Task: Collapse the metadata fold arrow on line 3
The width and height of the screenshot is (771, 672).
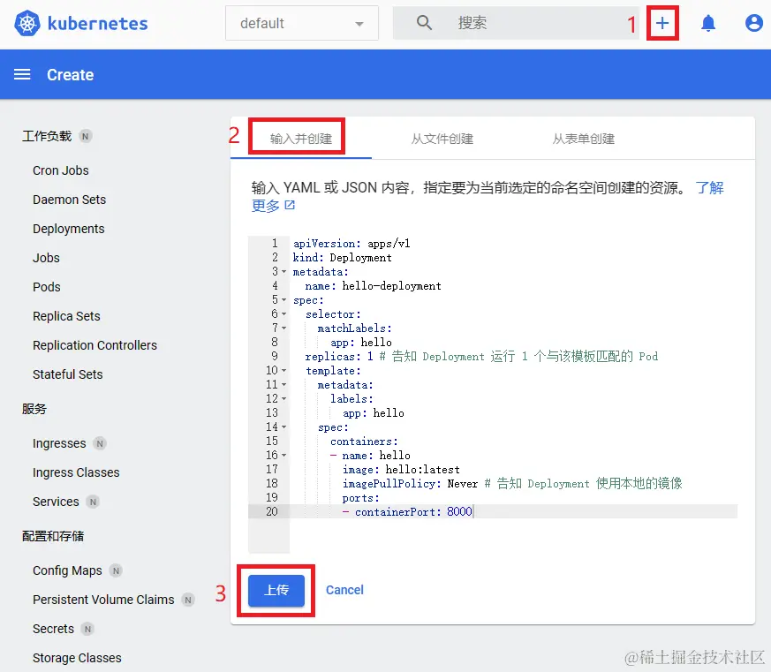Action: click(x=283, y=272)
